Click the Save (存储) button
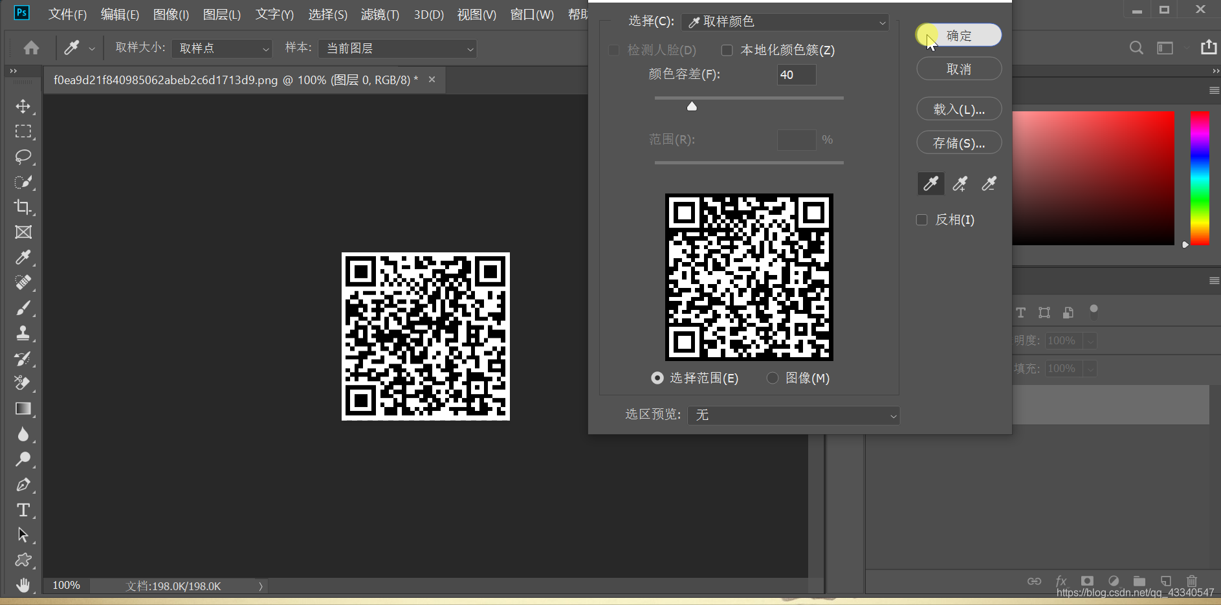Viewport: 1221px width, 605px height. point(959,143)
